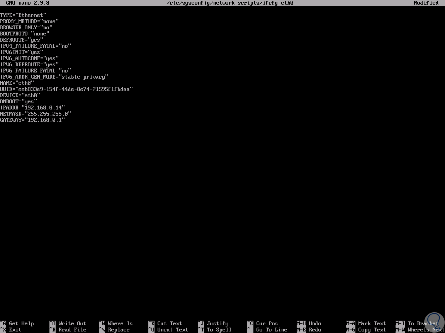This screenshot has height=333, width=445.
Task: Click the IPV6_ADDR_GEN_MODE="stable-privacy" line
Action: [54, 77]
